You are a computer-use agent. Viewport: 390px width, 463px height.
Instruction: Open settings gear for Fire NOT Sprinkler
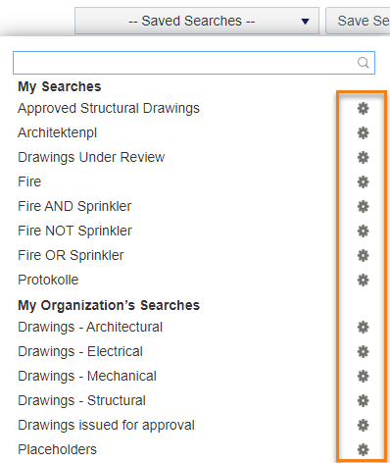363,231
